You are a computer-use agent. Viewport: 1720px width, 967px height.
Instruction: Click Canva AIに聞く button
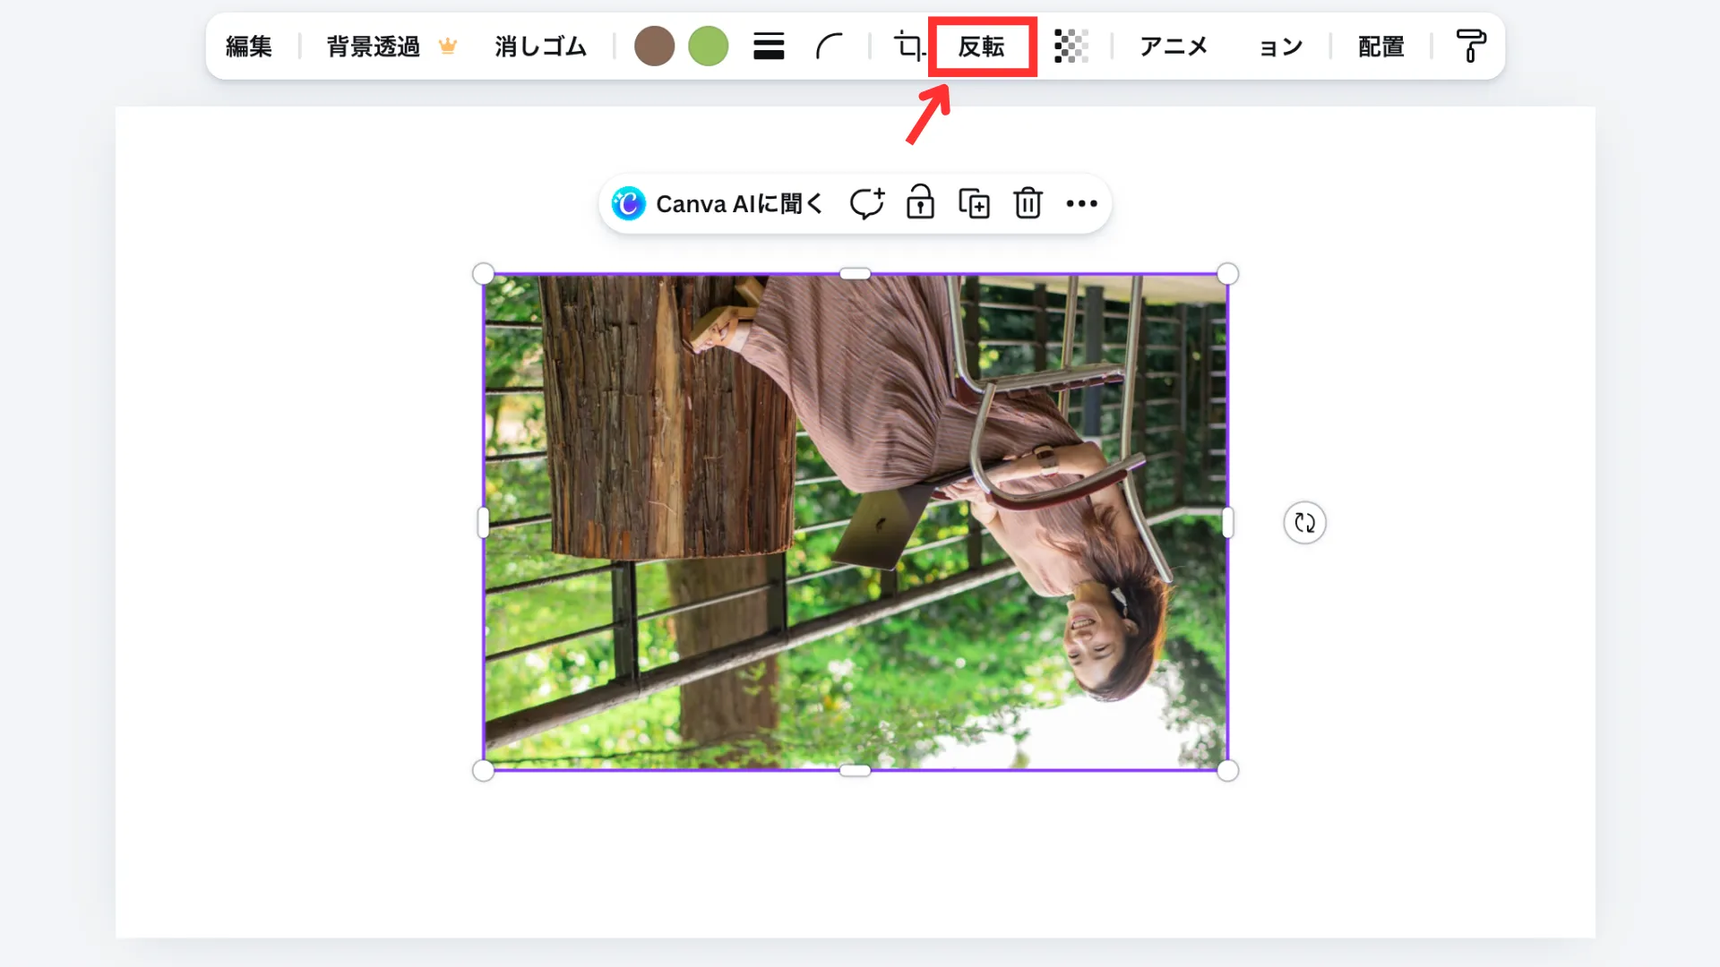718,204
